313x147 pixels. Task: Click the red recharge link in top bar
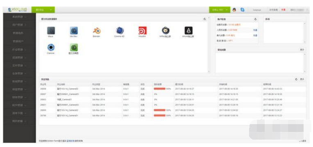pos(283,10)
